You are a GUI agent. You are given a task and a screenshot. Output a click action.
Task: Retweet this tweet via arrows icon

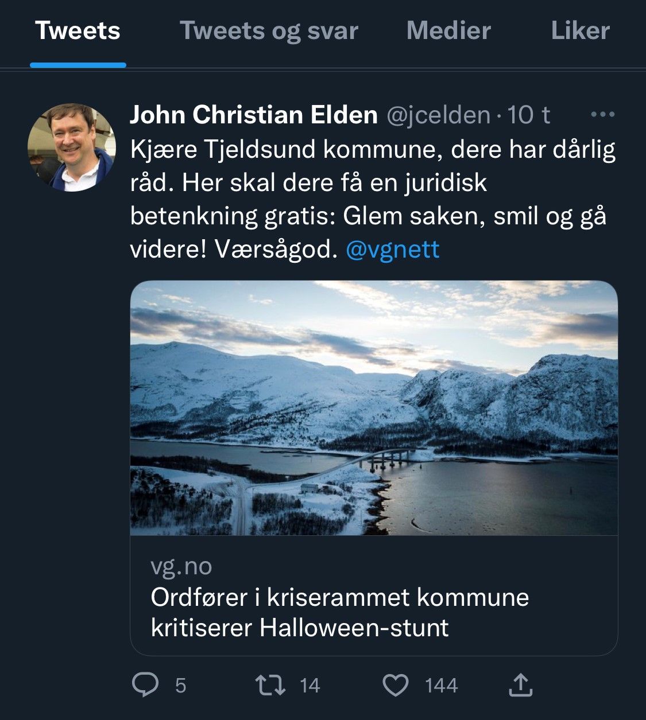coord(271,685)
